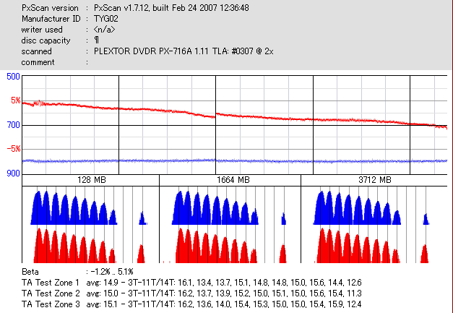This screenshot has height=313, width=453.
Task: Click the blue 500 axis label
Action: (13, 77)
